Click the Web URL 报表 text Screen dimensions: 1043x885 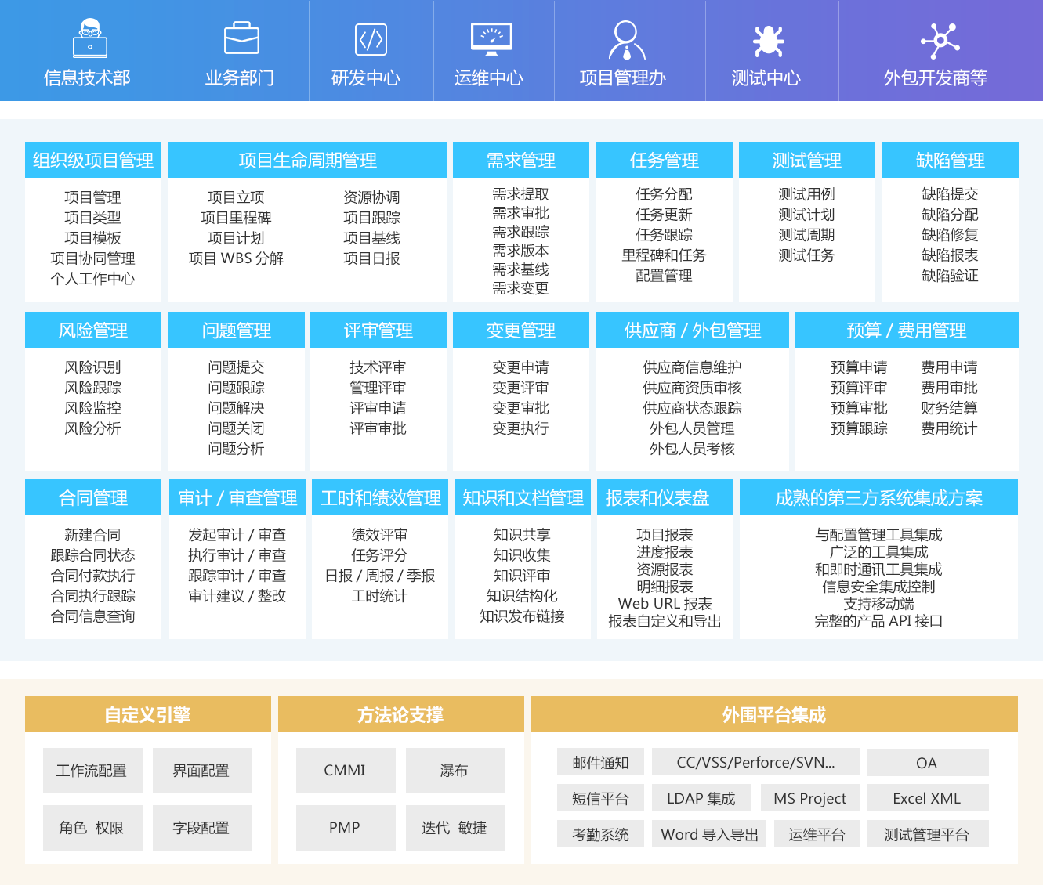point(665,604)
